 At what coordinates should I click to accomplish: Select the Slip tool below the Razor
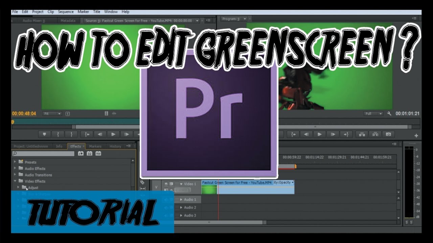tap(142, 189)
